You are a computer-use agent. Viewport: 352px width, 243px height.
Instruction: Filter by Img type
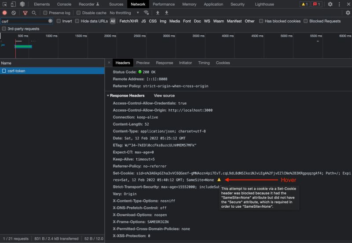coord(163,21)
